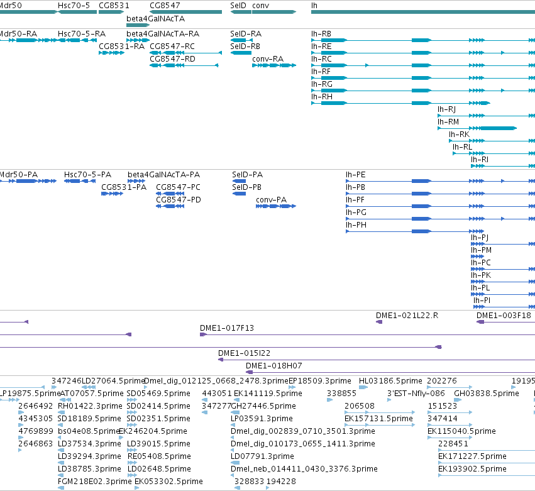Screen dimensions: 535x491
Task: Click protein Mdr50-PA
Action: (19, 175)
